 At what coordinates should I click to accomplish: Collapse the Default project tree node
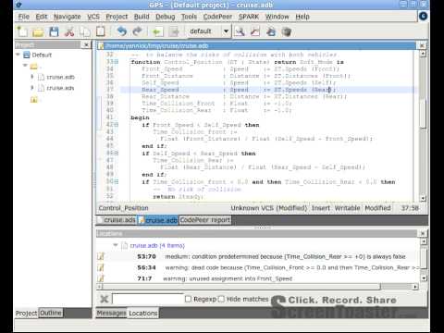[18, 55]
